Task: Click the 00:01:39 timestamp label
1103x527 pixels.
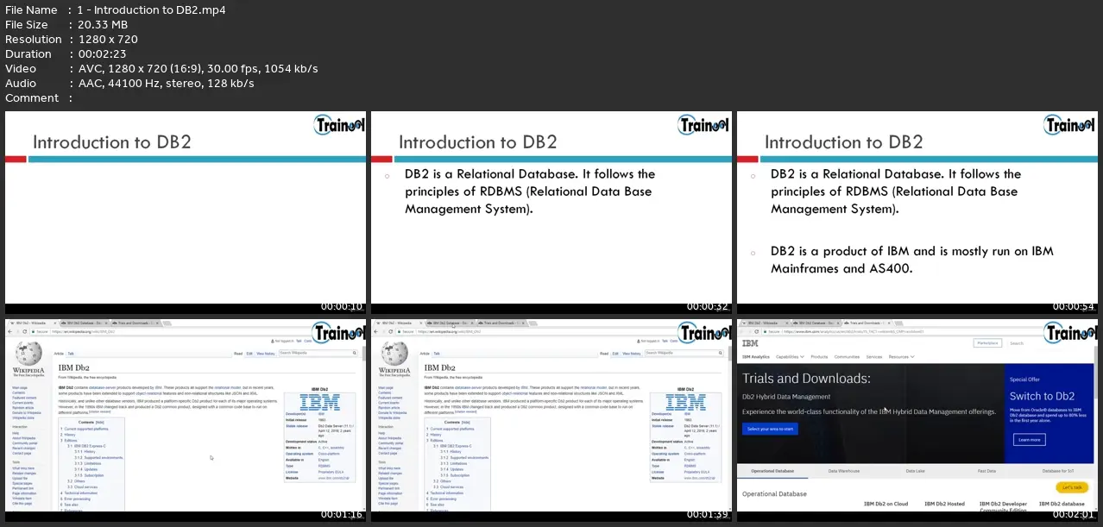Action: tap(709, 514)
